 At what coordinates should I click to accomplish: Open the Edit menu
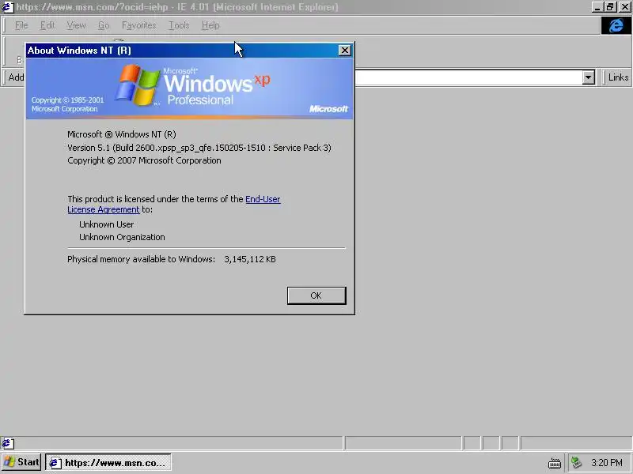click(47, 25)
